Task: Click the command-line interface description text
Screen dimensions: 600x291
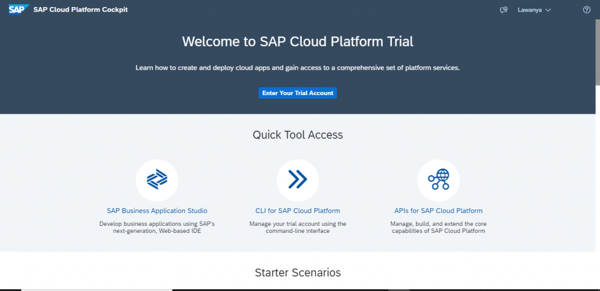Action: click(298, 228)
